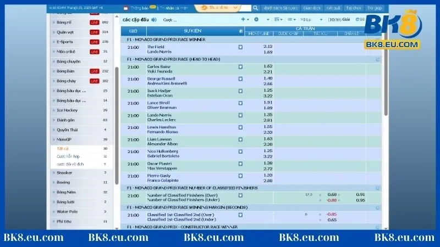Click the sidebar vertical scrollbar
Image resolution: width=440 pixels, height=247 pixels.
point(114,82)
